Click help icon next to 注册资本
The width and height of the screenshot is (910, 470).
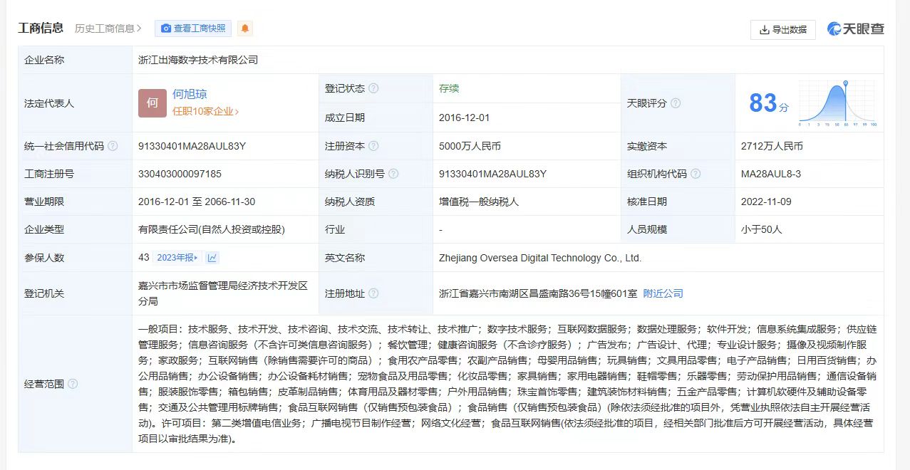pos(373,146)
